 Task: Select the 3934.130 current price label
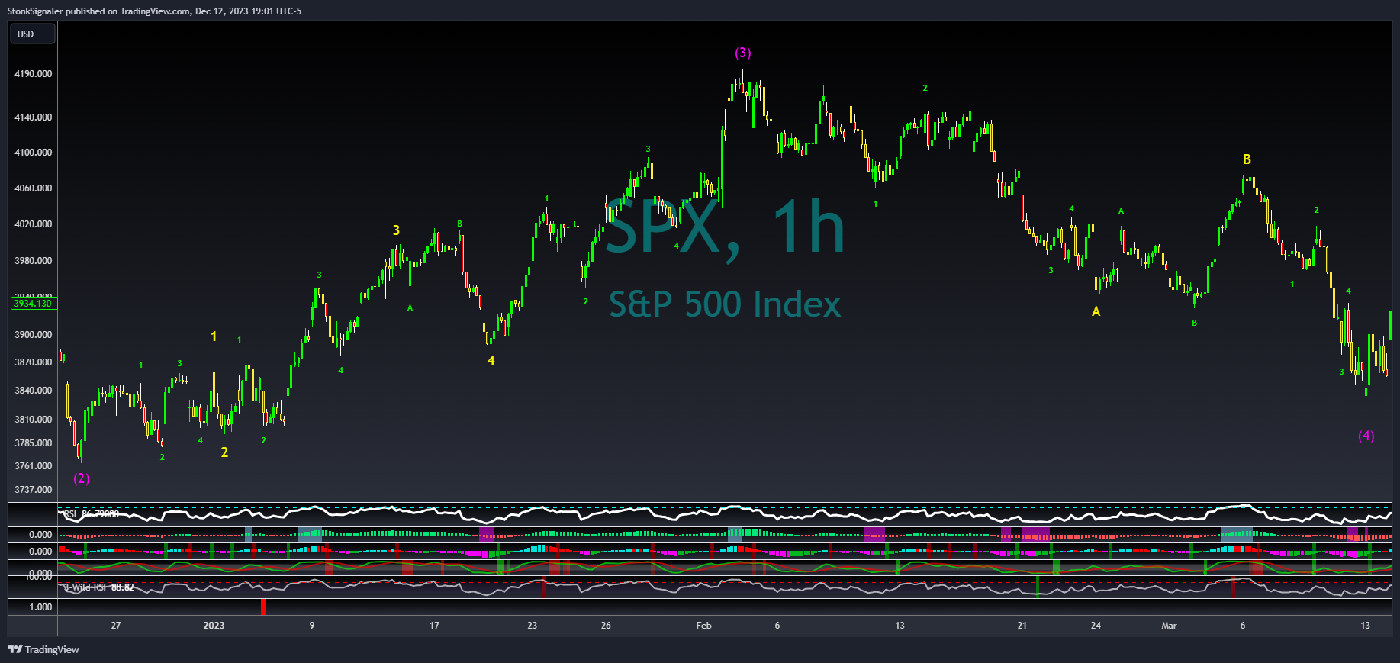point(33,304)
